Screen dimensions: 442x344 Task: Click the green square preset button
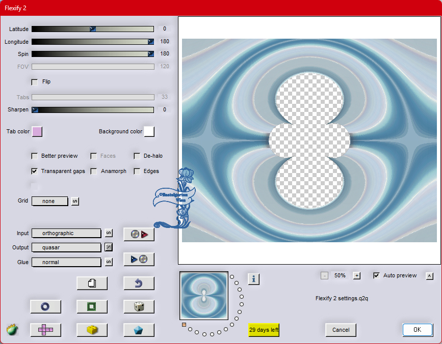coord(92,306)
